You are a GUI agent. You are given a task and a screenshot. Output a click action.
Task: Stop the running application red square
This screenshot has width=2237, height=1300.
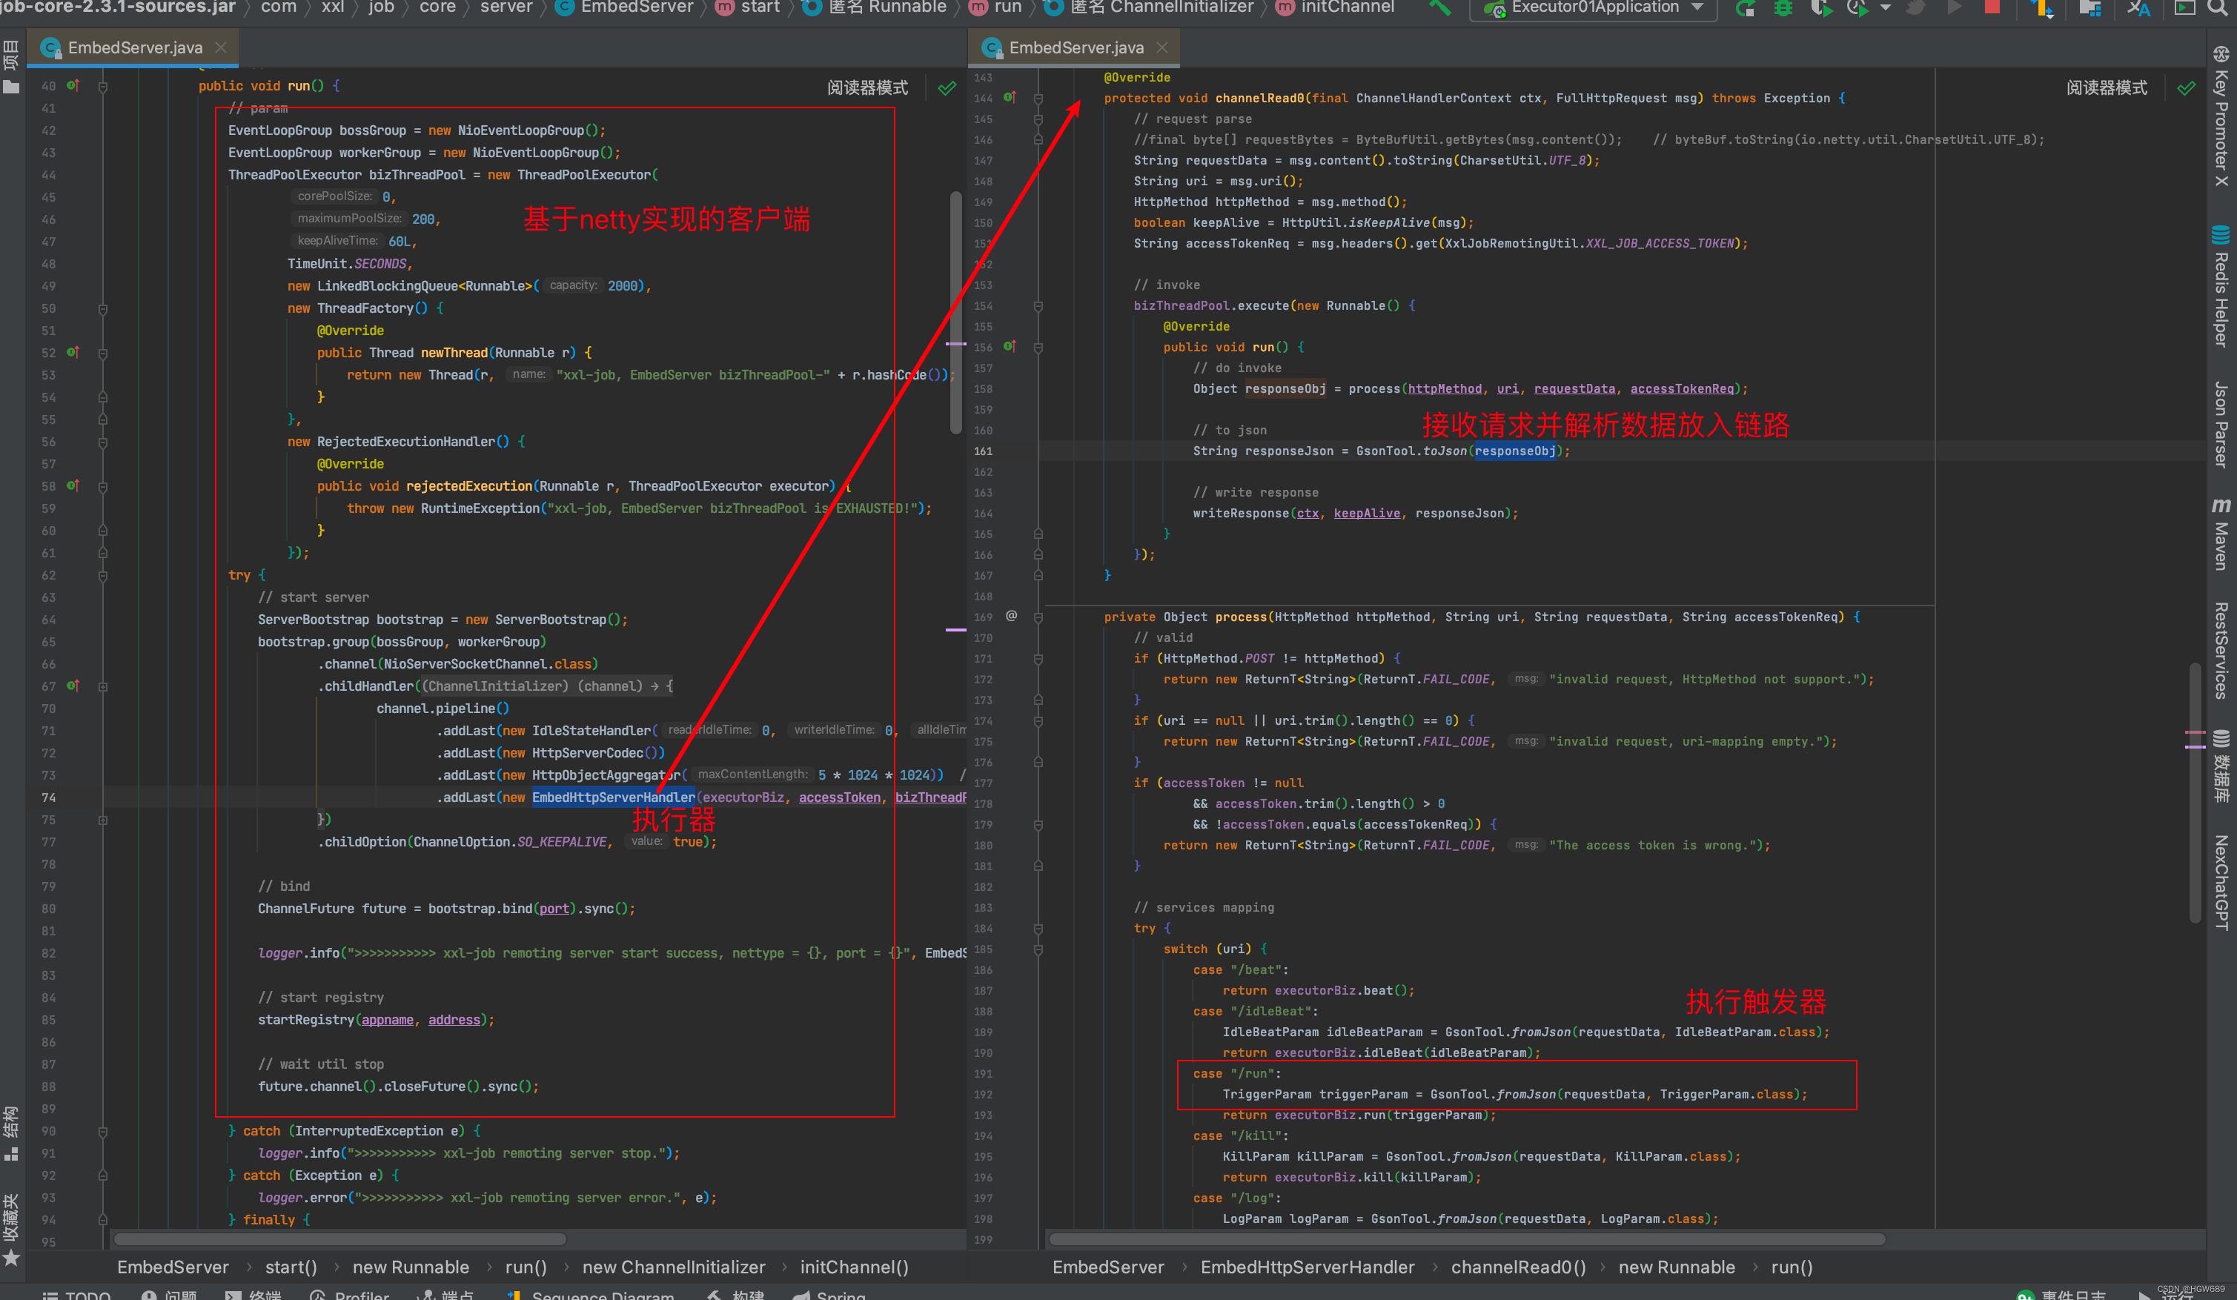tap(1992, 7)
